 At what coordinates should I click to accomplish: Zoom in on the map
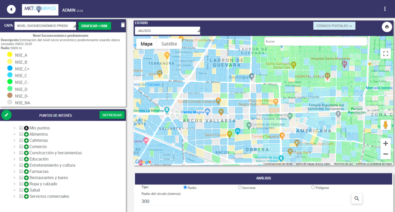[385, 143]
